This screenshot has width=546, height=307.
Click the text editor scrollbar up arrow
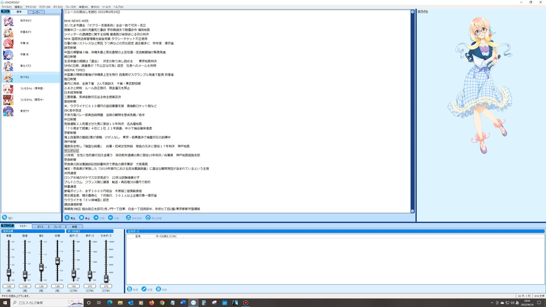tap(413, 12)
